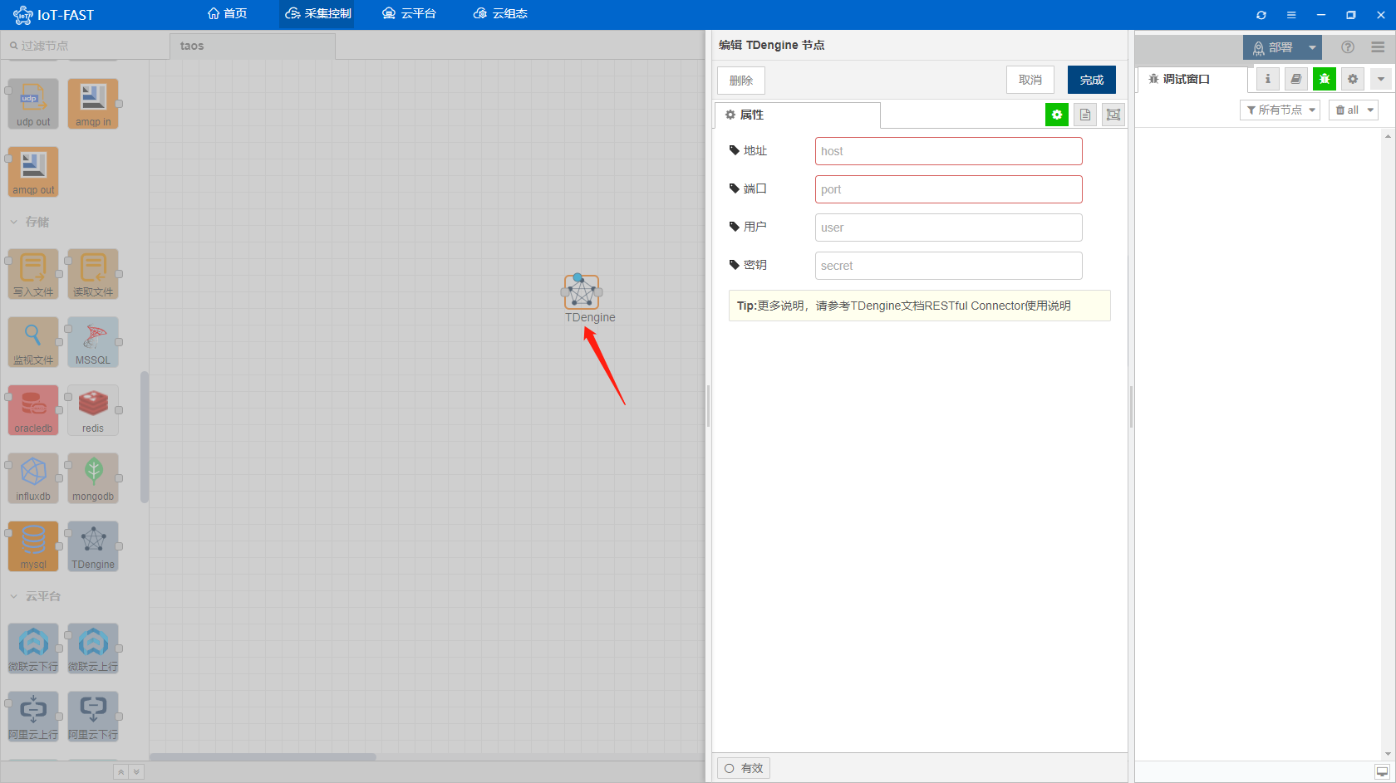Open configuration nodes gear sidebar icon
This screenshot has height=783, width=1396.
(x=1353, y=79)
